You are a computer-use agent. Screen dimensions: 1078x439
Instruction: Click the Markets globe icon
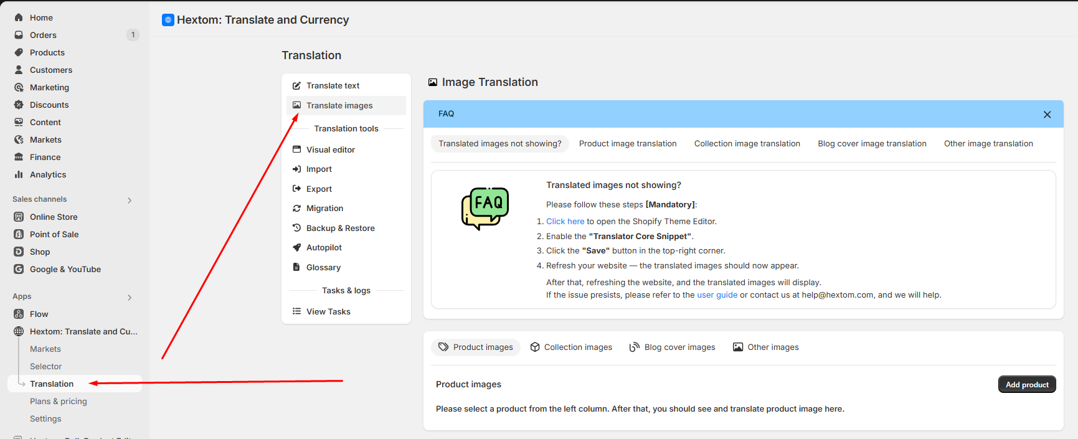coord(19,139)
